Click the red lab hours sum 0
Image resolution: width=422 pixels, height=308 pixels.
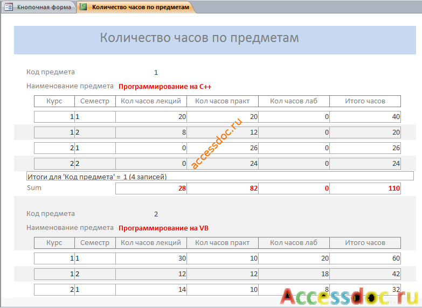[294, 188]
